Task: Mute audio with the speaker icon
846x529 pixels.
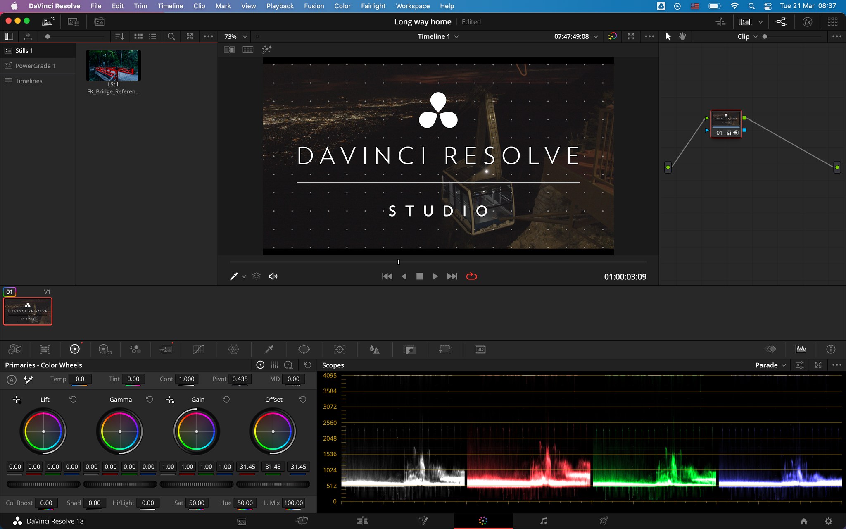Action: (273, 276)
